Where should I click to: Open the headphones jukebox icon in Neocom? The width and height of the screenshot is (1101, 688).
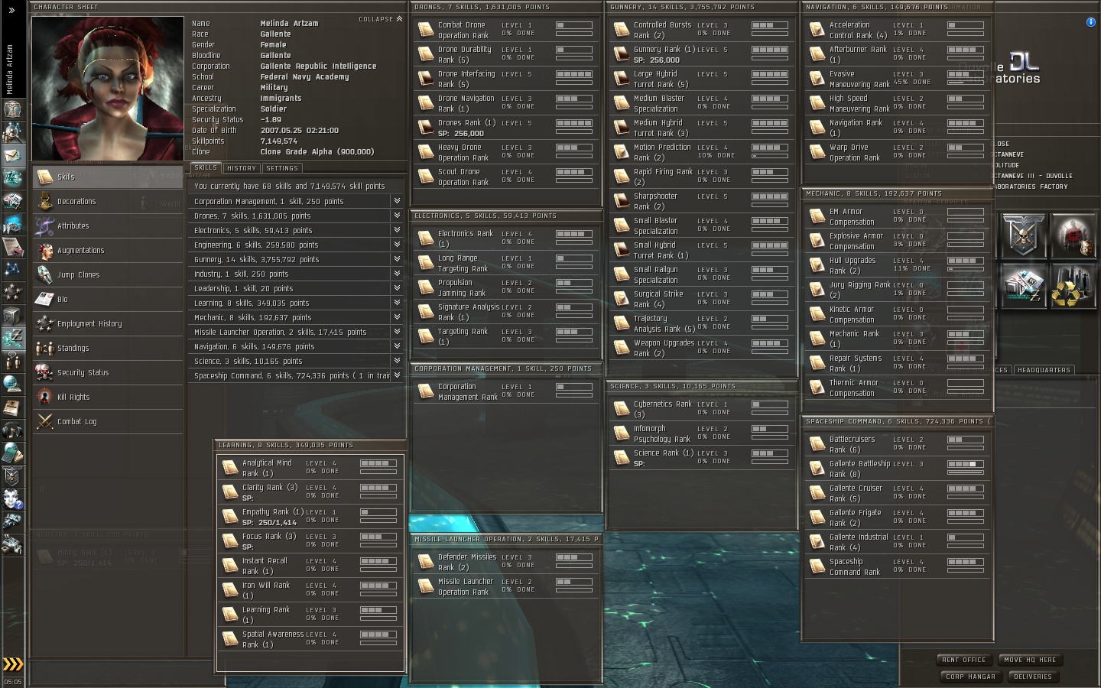pyautogui.click(x=12, y=430)
